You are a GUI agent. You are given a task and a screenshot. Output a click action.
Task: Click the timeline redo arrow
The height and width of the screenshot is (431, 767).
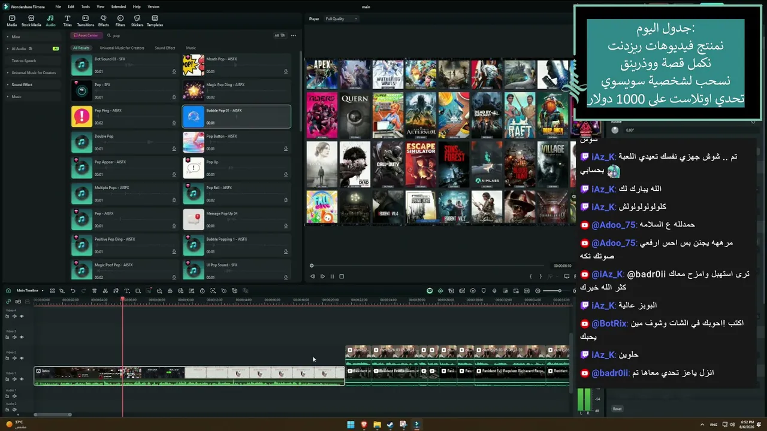pos(83,291)
